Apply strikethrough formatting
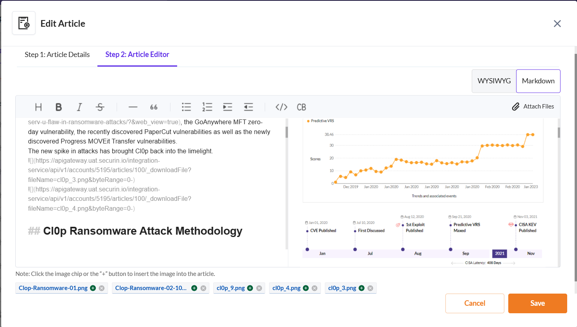 click(x=100, y=107)
